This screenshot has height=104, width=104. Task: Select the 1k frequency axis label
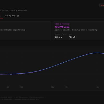click(66, 87)
